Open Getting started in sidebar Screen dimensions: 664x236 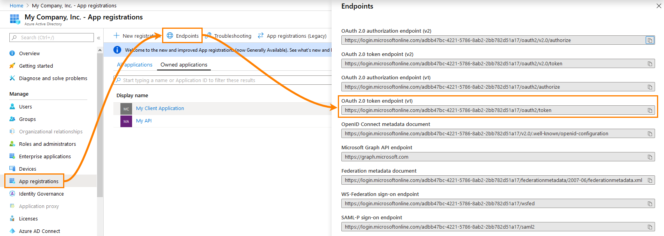coord(36,66)
